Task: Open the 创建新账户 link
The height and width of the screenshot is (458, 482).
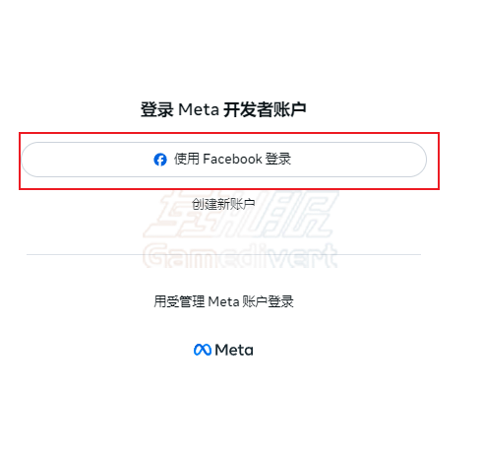Action: [223, 204]
